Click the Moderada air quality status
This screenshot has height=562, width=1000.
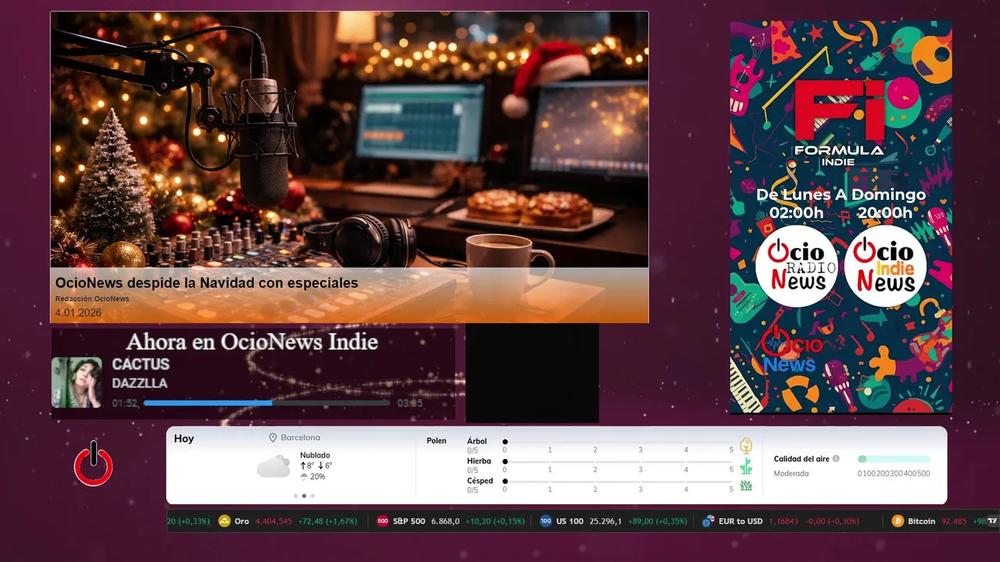tap(791, 473)
